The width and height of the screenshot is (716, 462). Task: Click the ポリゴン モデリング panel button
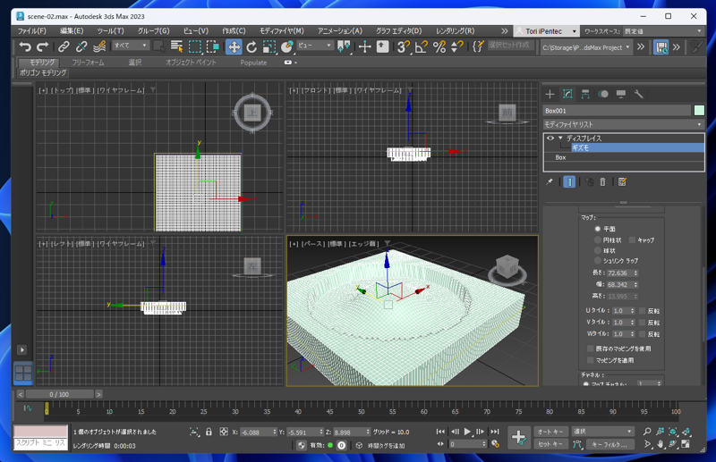coord(43,73)
